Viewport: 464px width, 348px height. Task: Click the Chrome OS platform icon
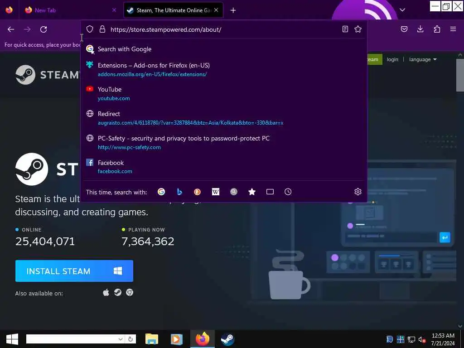(130, 293)
